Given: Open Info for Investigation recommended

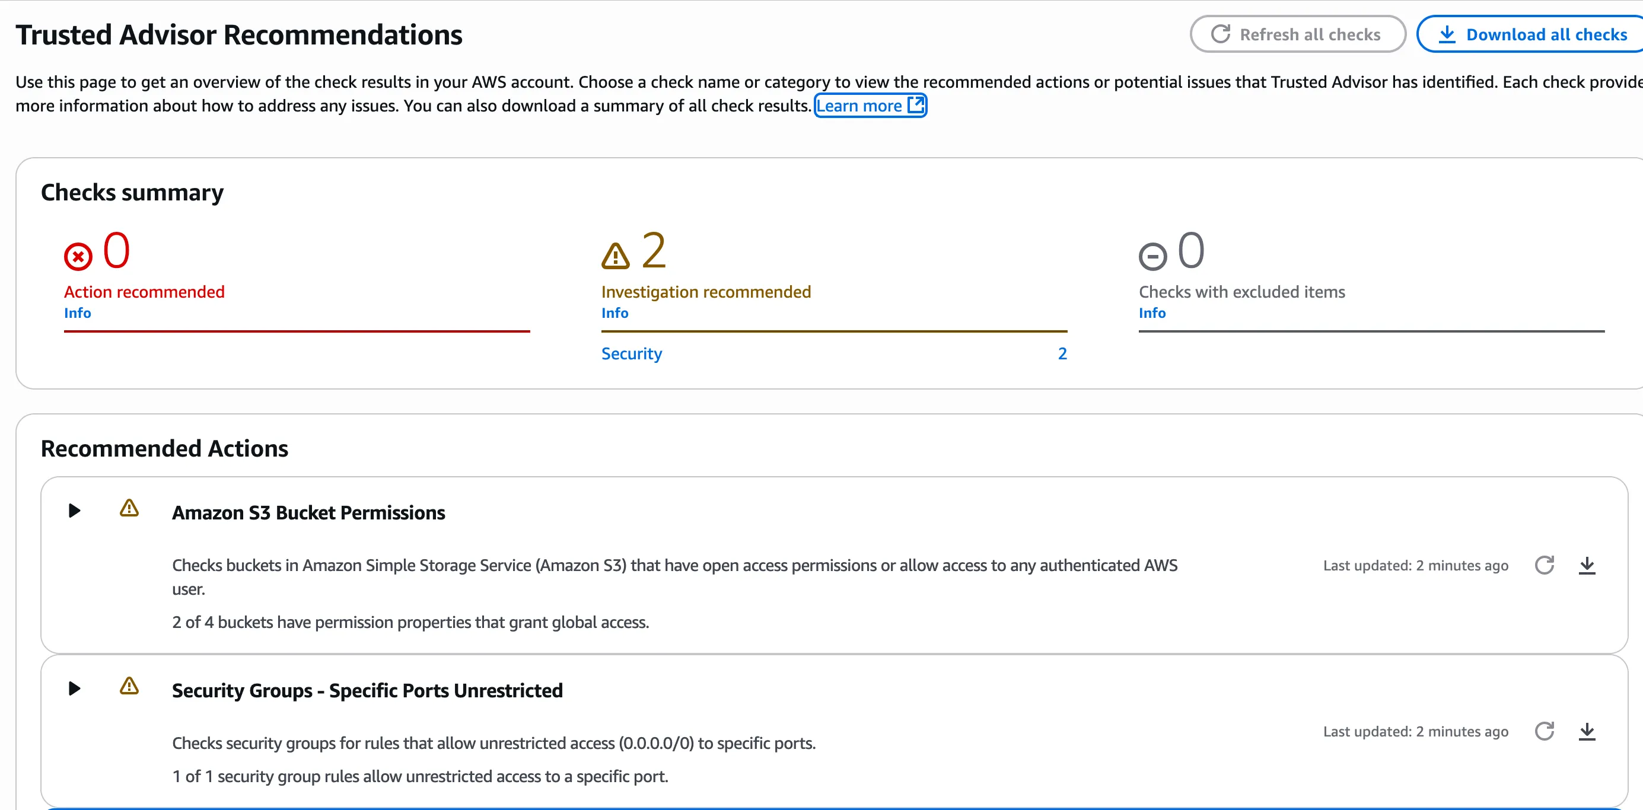Looking at the screenshot, I should (x=615, y=313).
